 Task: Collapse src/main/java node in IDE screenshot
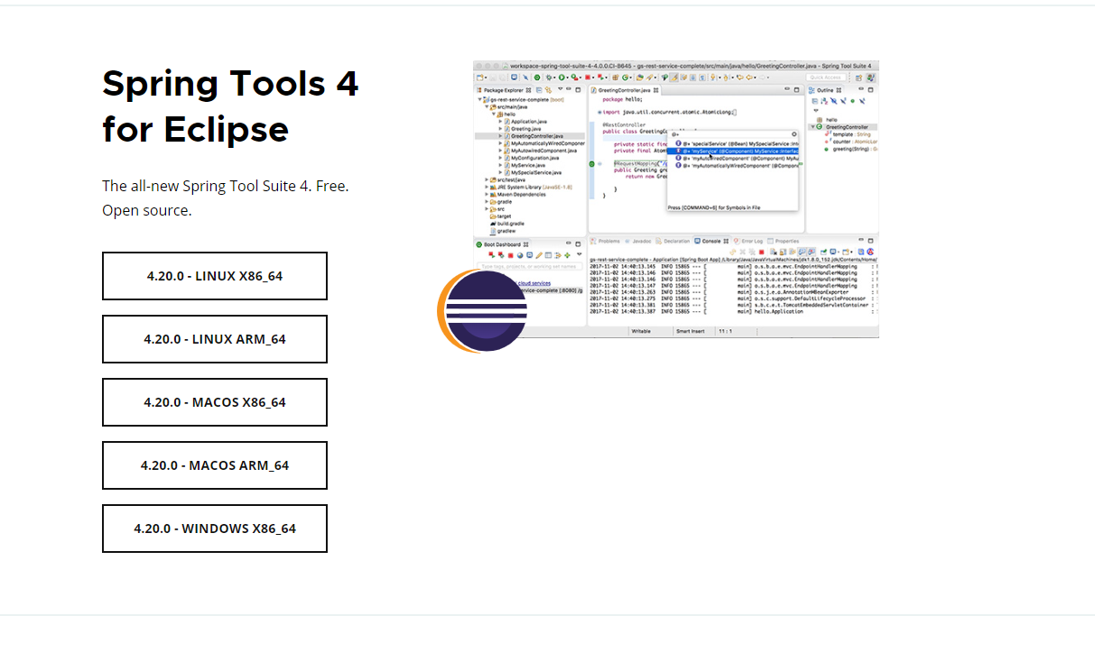pos(487,106)
